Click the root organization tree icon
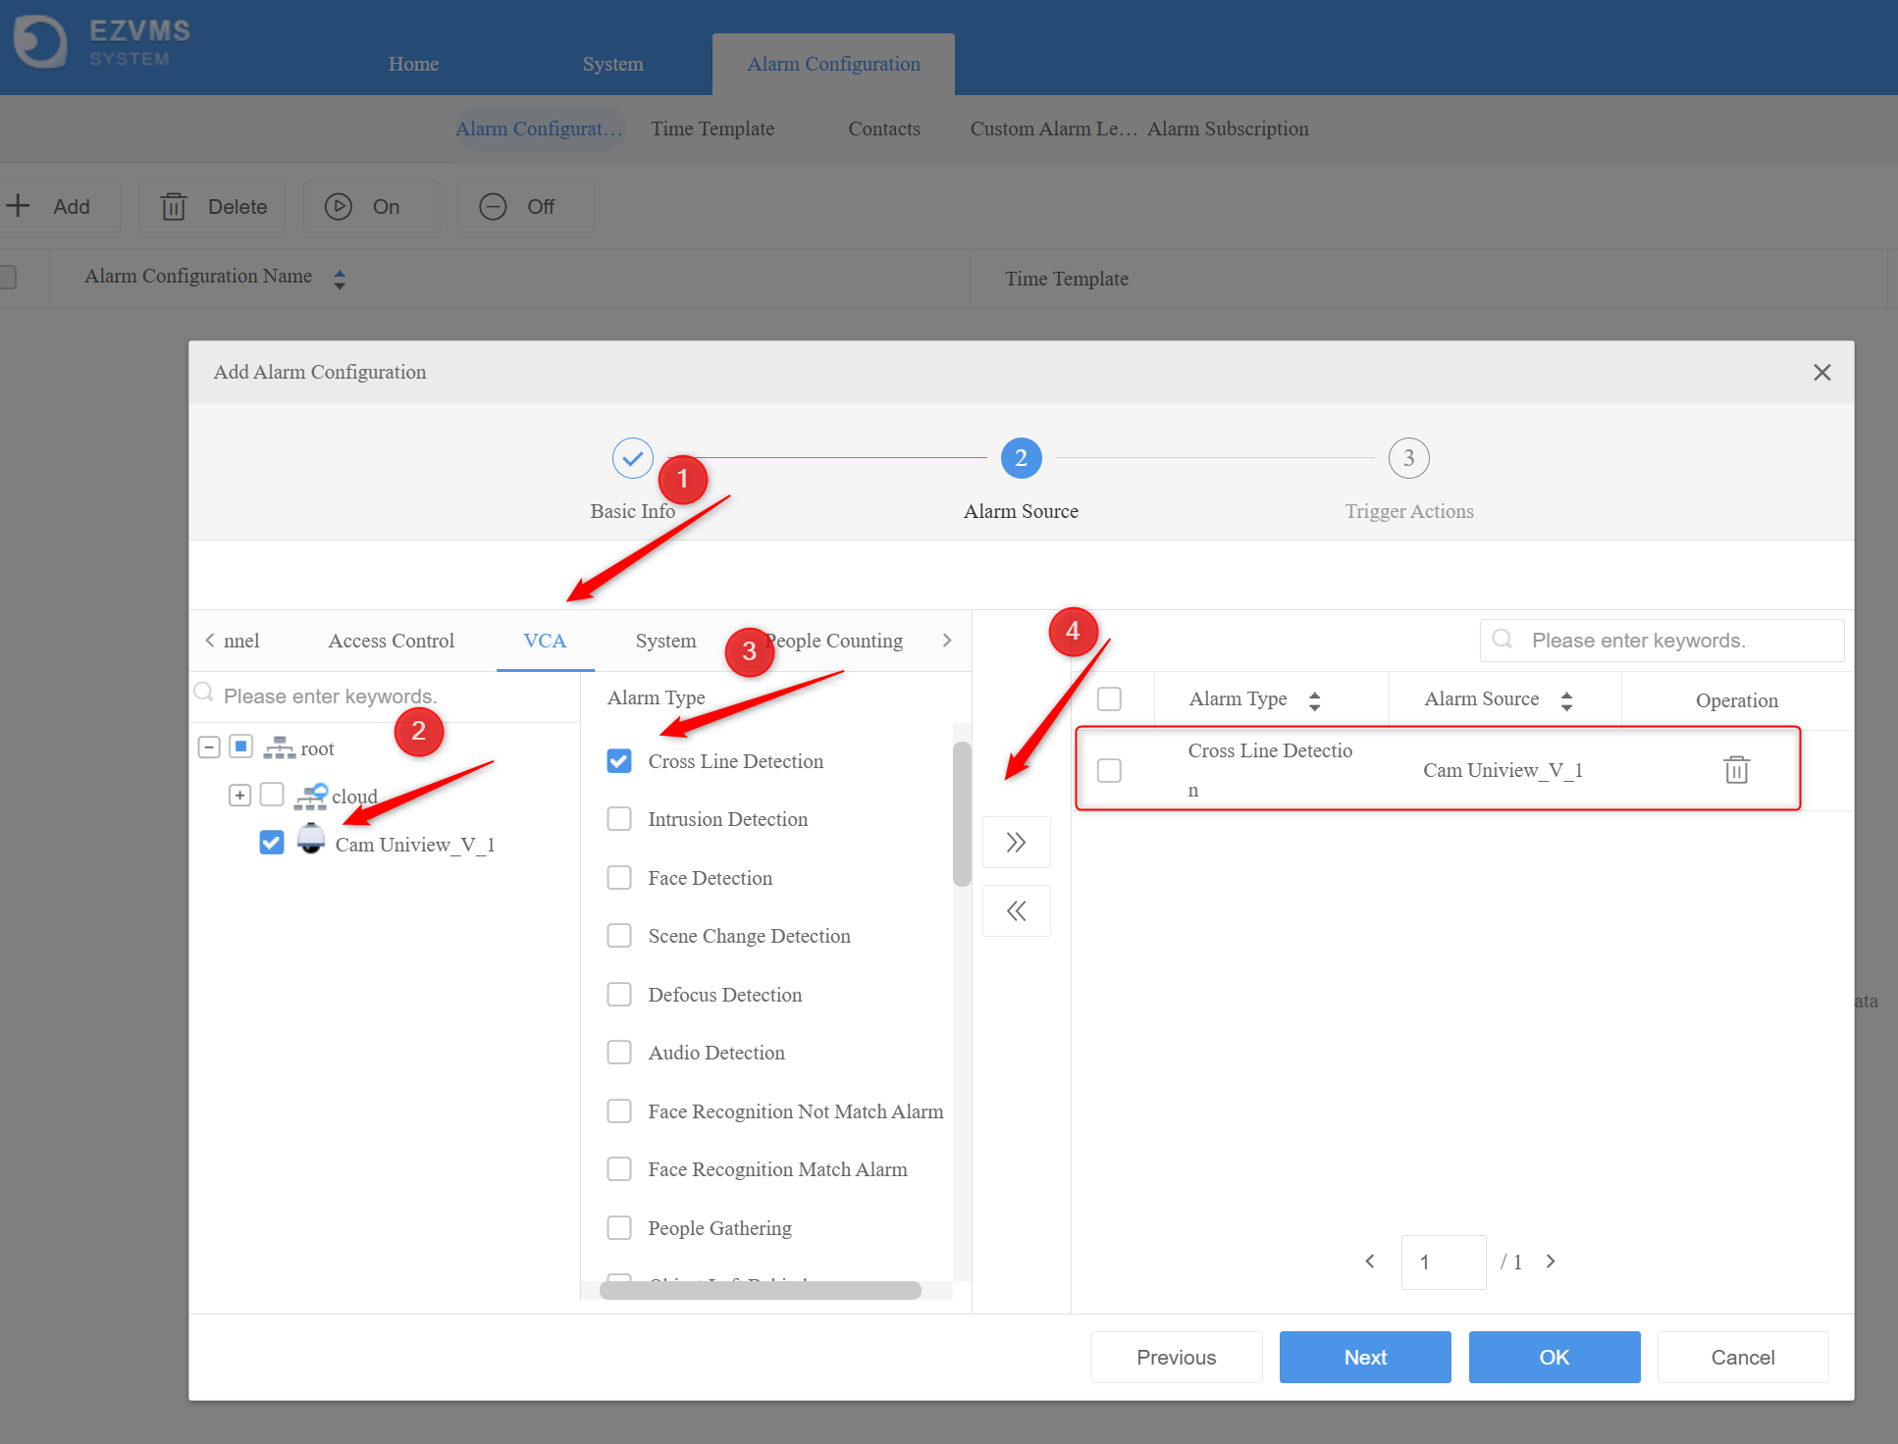The image size is (1898, 1444). click(280, 748)
